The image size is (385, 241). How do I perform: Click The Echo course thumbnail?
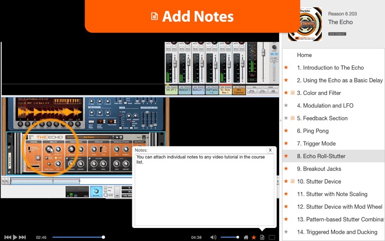(305, 24)
